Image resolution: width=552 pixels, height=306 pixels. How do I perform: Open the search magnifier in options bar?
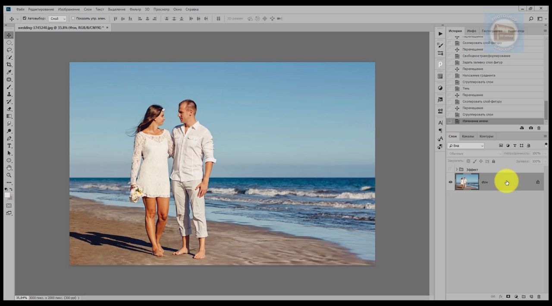coord(531,19)
